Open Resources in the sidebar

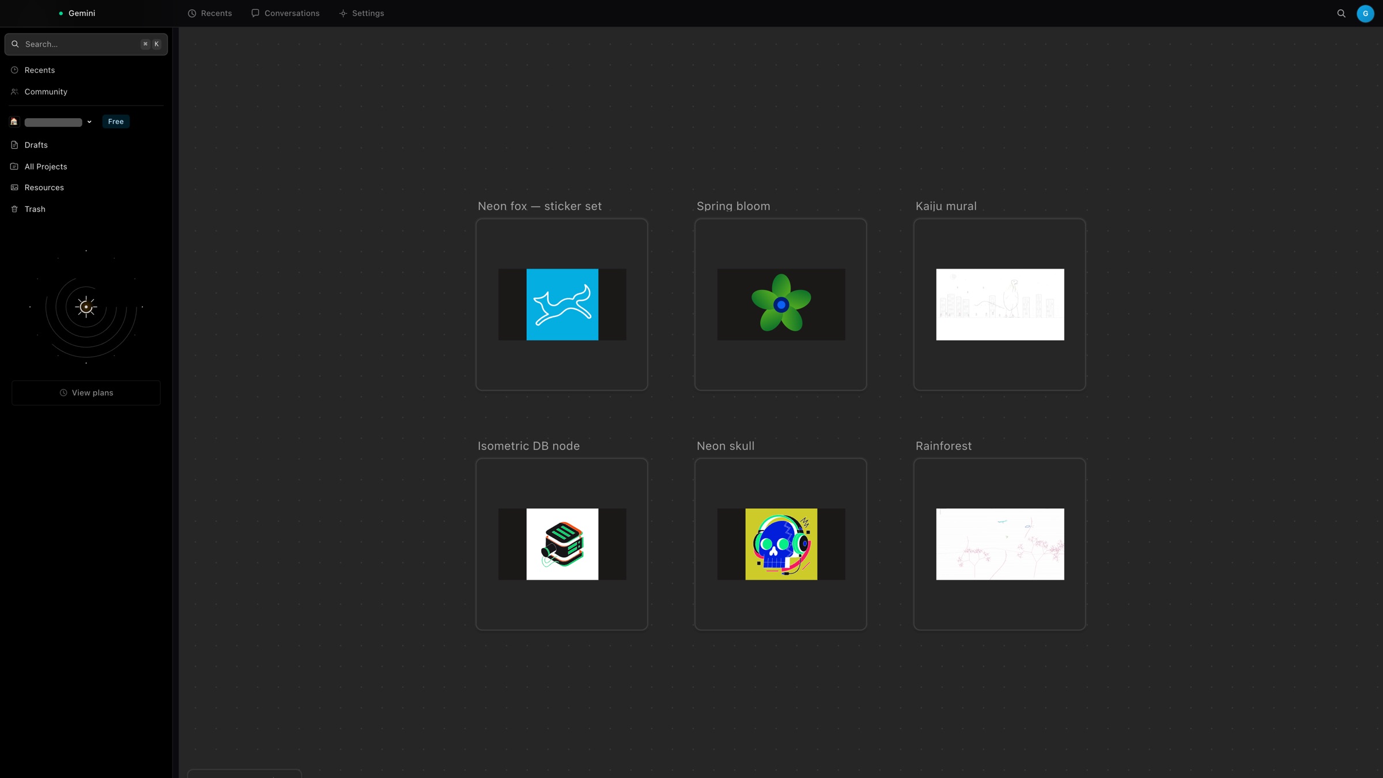point(86,188)
